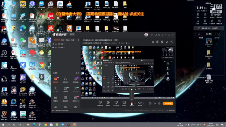The height and width of the screenshot is (127, 226).
Task: Toggle lock icon in 待办事项 panel header
Action: [199, 34]
